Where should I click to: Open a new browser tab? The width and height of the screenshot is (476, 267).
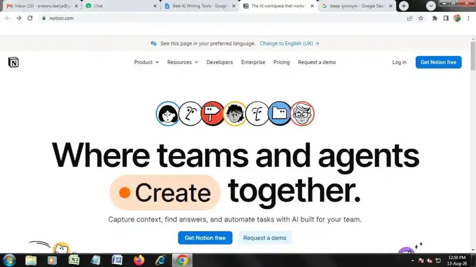(404, 6)
